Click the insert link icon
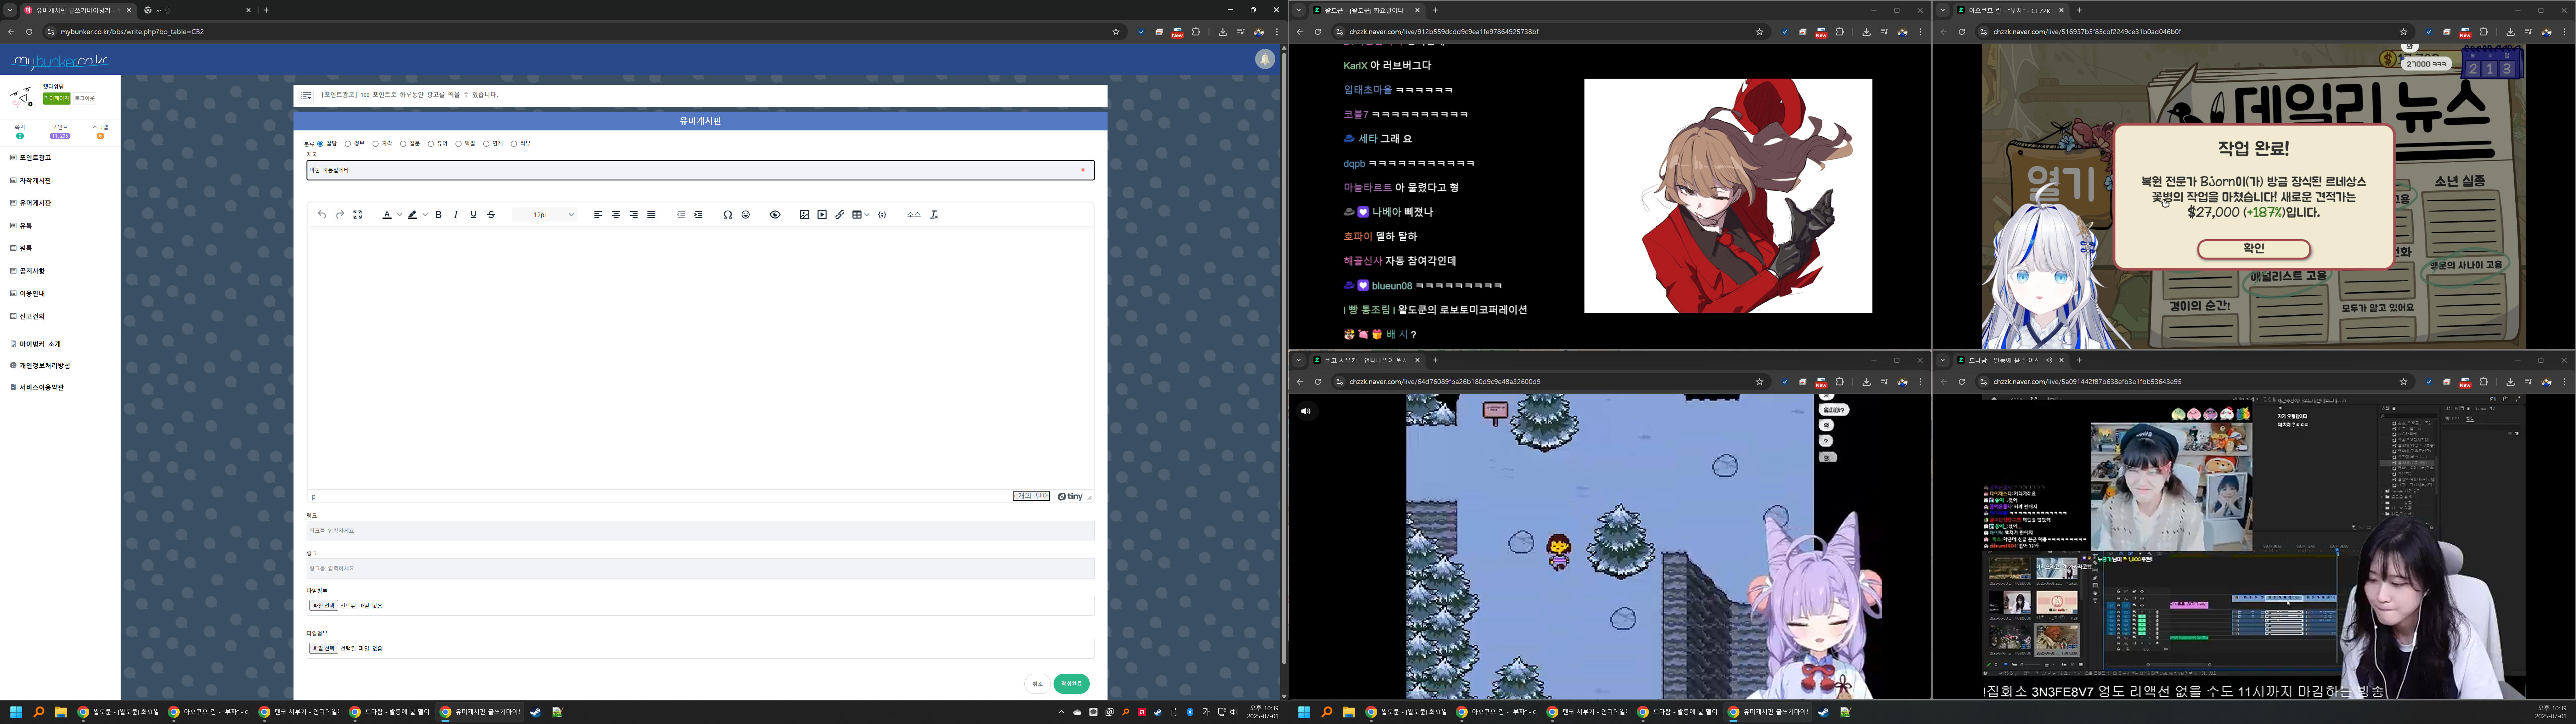 click(840, 215)
